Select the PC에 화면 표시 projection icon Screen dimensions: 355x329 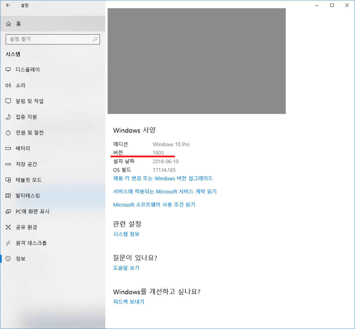(x=8, y=211)
